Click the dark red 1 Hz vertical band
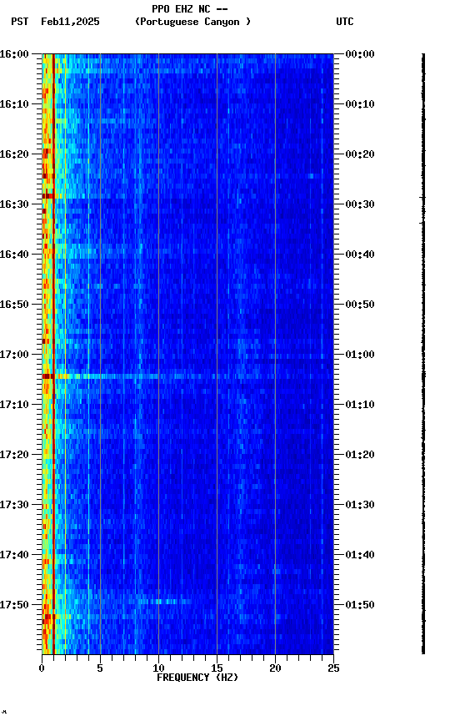 pos(53,354)
